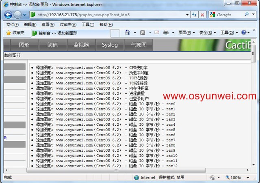This screenshot has height=183, width=260.
Task: Open the 帮助(H) menu
Action: coord(106,25)
